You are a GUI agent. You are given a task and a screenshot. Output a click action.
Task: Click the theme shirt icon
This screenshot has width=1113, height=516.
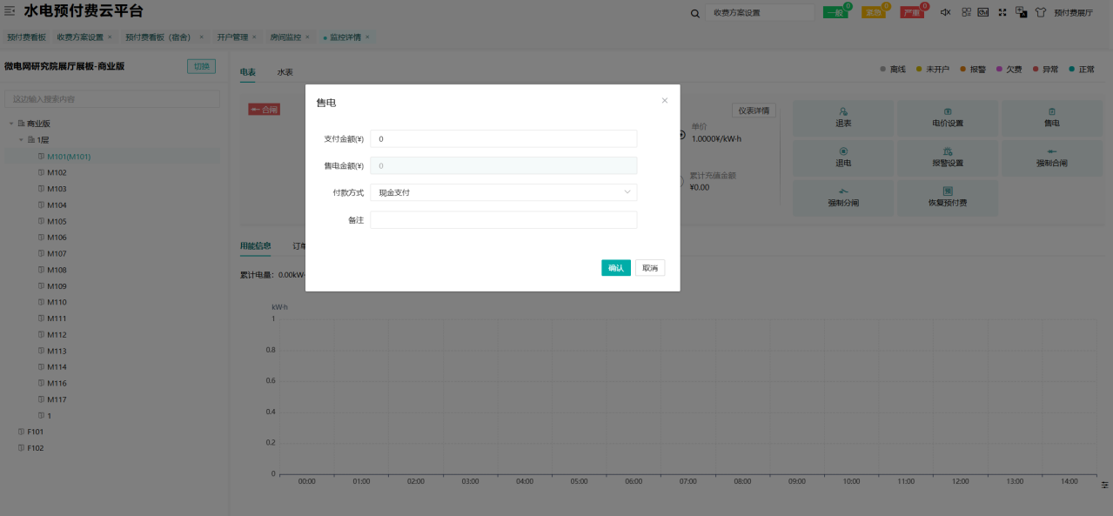click(x=1040, y=12)
